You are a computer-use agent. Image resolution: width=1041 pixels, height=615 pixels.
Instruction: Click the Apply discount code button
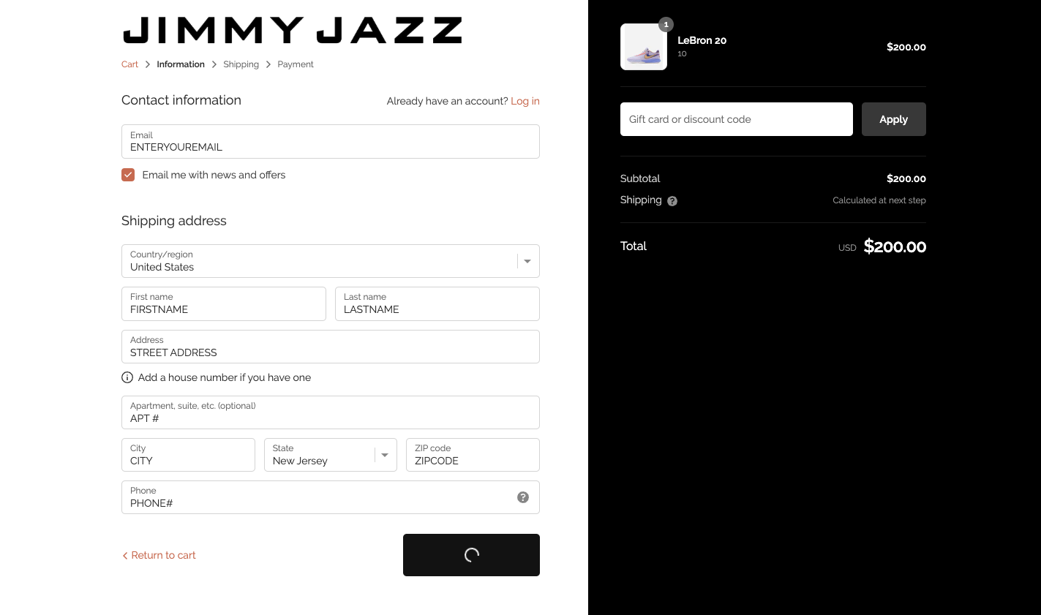[893, 119]
